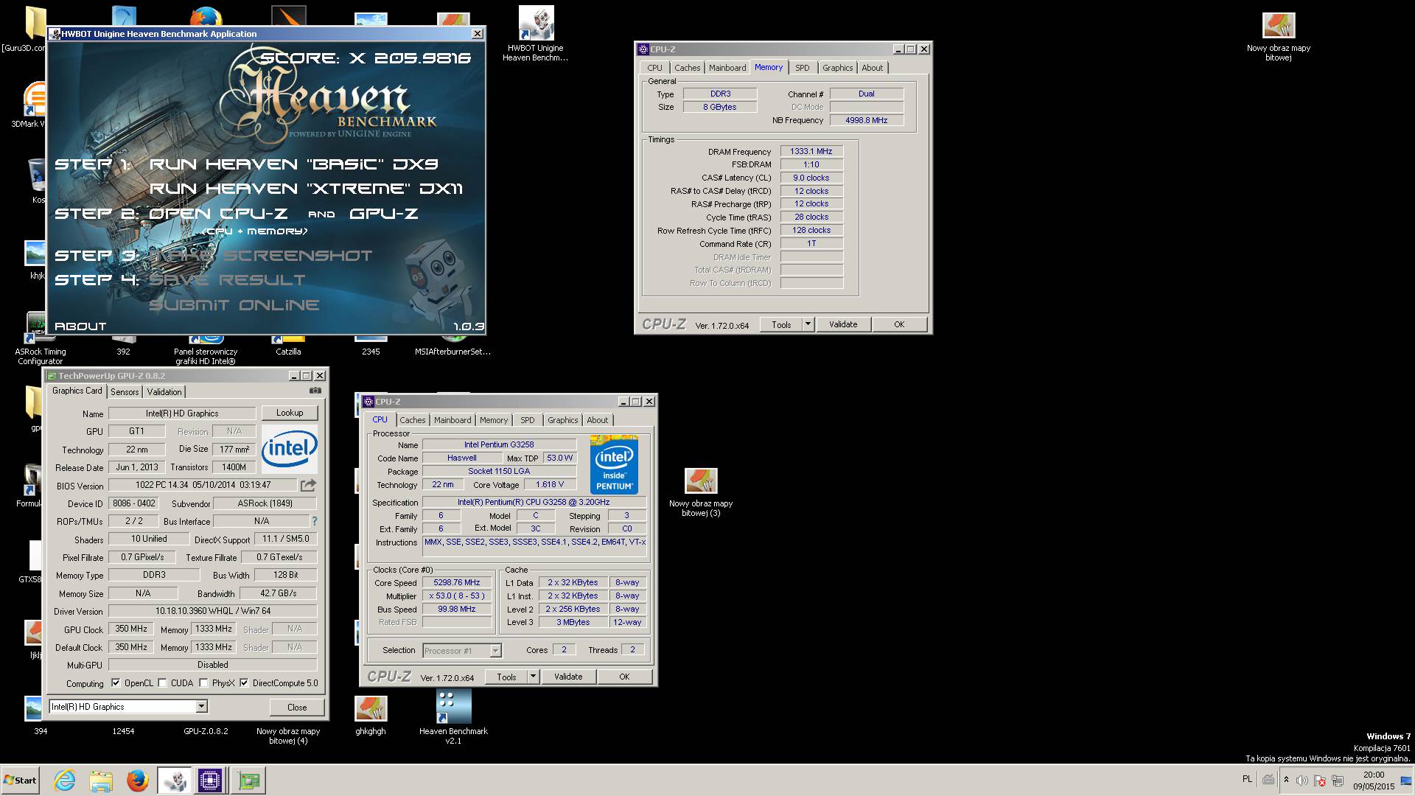Click the Intel Pentium logo in CPU-Z
Screen dimensions: 1415x796
614,464
